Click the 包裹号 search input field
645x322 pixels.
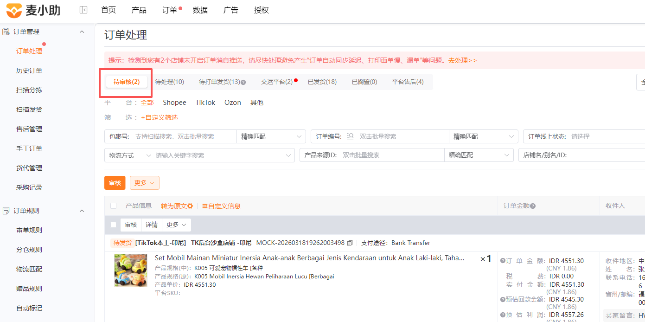click(x=185, y=136)
